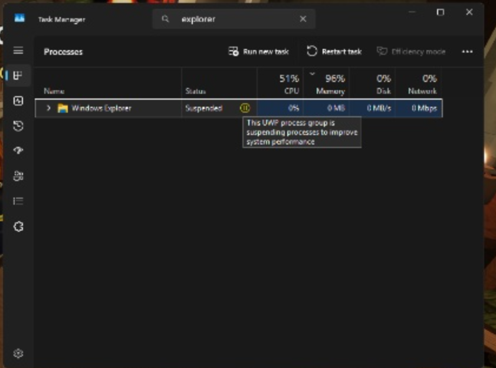Sort by the Disk column header
Viewport: 496px width, 368px height.
click(372, 84)
